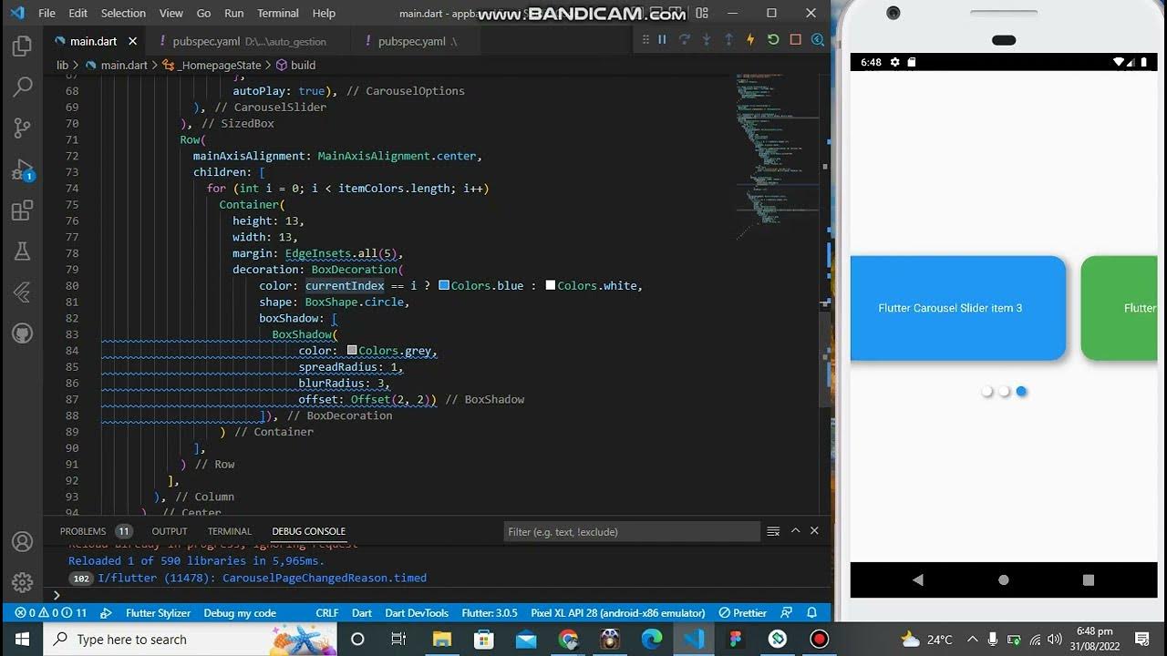
Task: Pause the debug session
Action: pyautogui.click(x=662, y=40)
